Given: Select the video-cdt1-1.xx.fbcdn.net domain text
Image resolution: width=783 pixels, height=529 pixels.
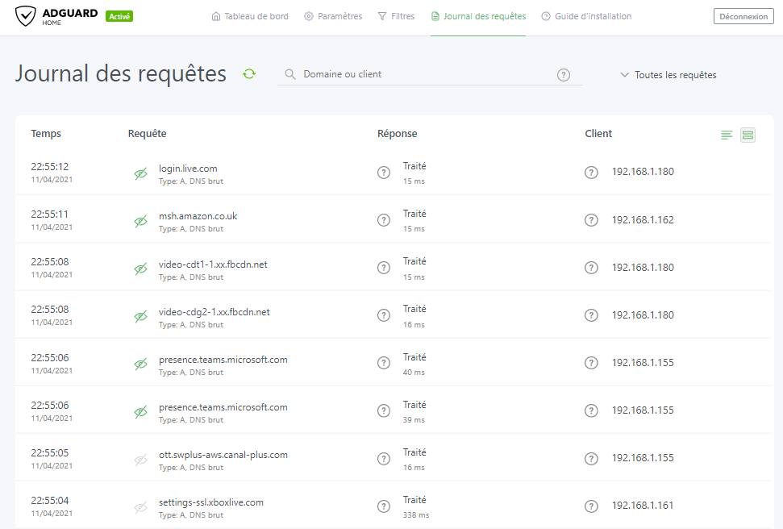Looking at the screenshot, I should click(x=213, y=264).
